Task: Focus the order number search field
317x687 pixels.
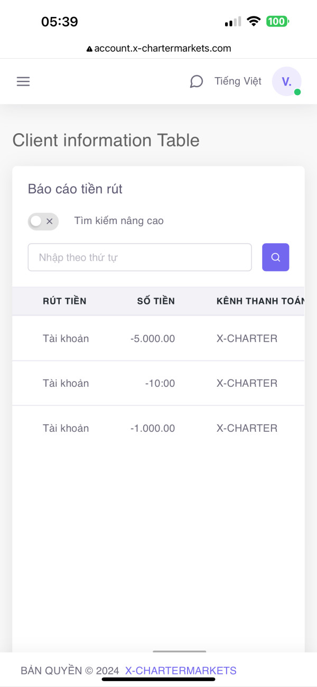Action: tap(139, 257)
